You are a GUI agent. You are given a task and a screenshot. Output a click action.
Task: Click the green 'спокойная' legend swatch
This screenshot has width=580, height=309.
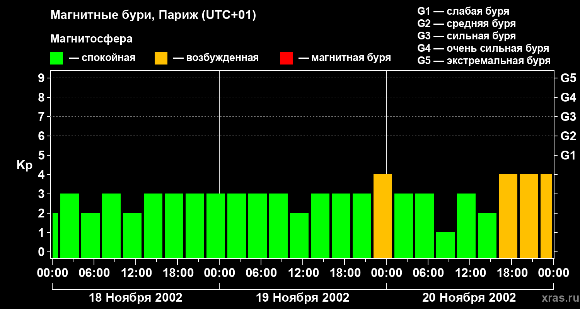[56, 58]
